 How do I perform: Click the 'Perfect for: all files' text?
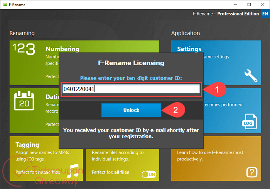tap(110, 172)
